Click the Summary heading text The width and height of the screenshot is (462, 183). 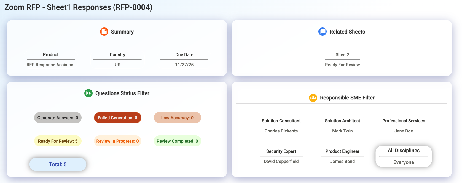[x=122, y=32]
